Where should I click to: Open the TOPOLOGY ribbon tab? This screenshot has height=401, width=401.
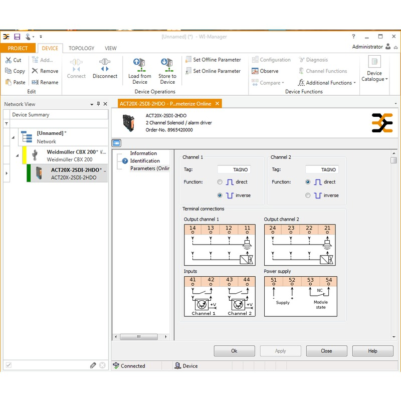tap(81, 48)
